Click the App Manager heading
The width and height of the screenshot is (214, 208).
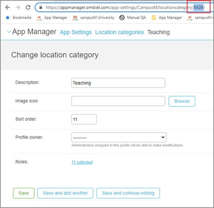[34, 32]
